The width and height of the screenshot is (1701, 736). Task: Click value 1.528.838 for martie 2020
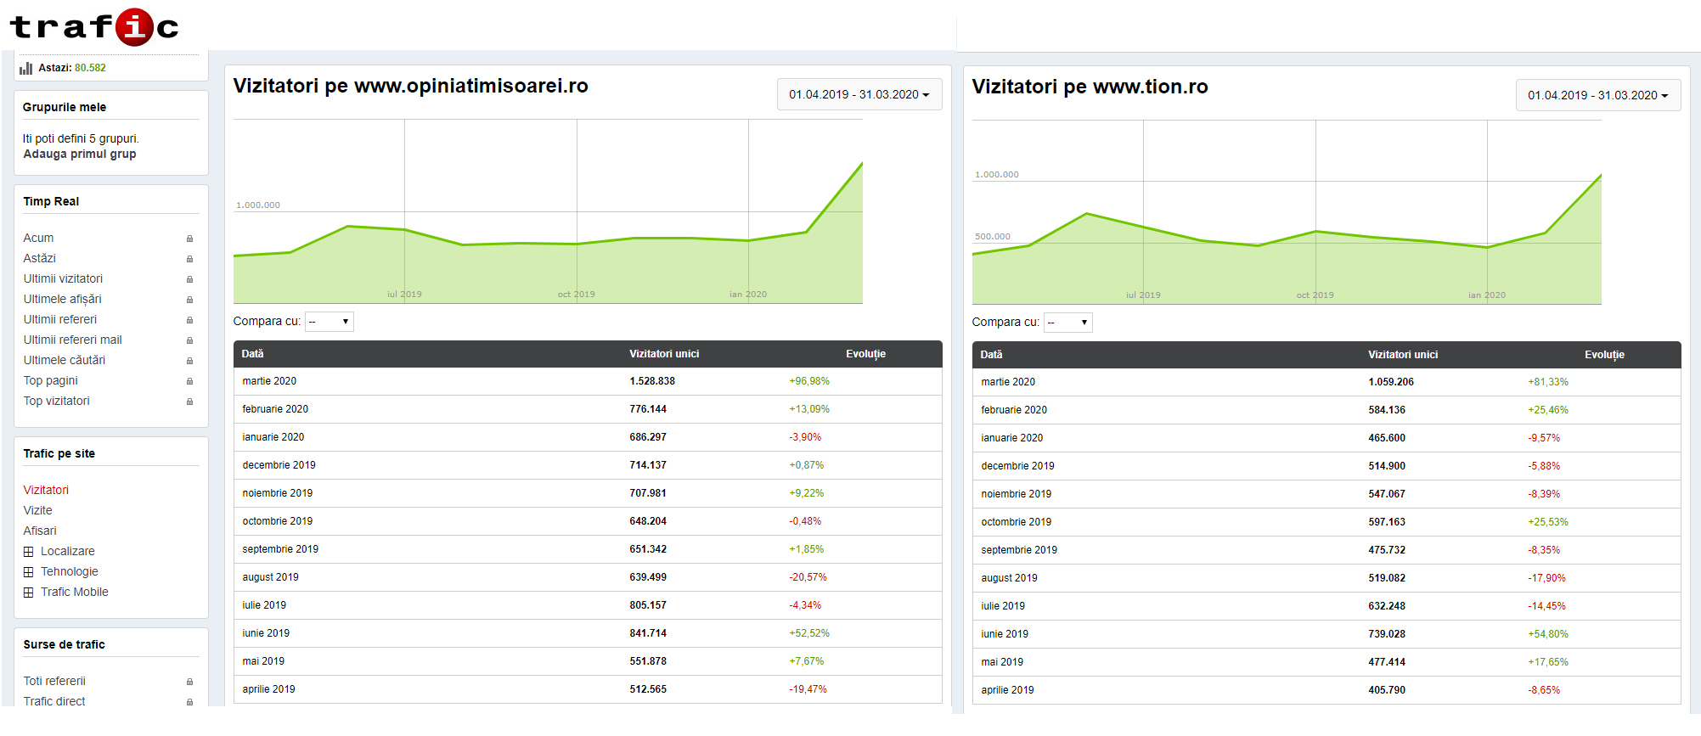coord(652,381)
